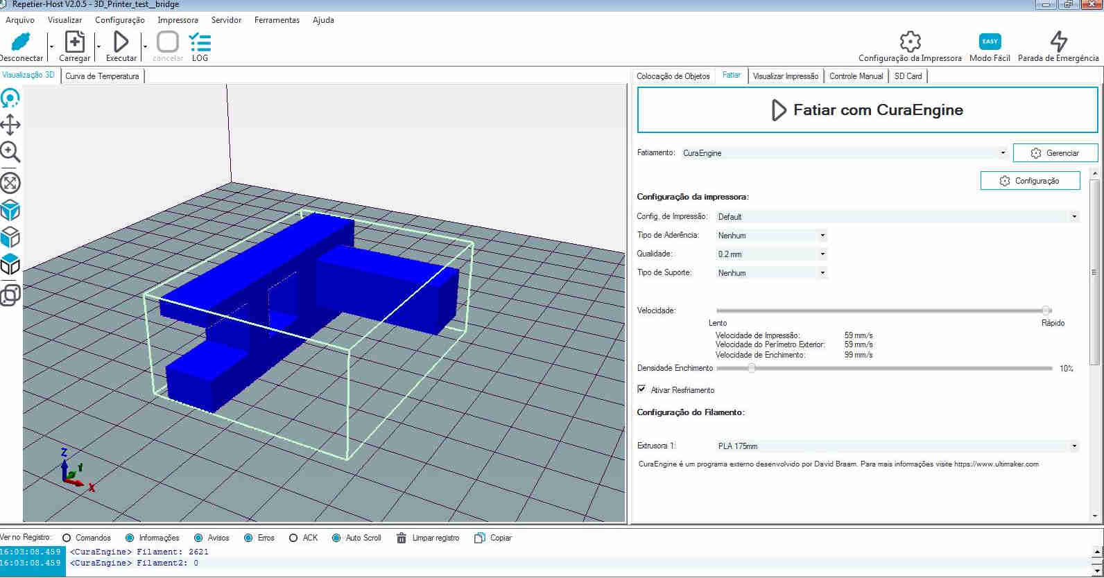Select the Visualização 3D tab
Viewport: 1104px width, 578px height.
28,75
